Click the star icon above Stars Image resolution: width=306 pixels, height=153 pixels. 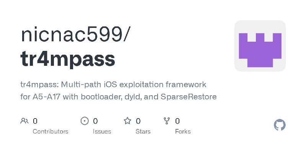click(x=127, y=121)
